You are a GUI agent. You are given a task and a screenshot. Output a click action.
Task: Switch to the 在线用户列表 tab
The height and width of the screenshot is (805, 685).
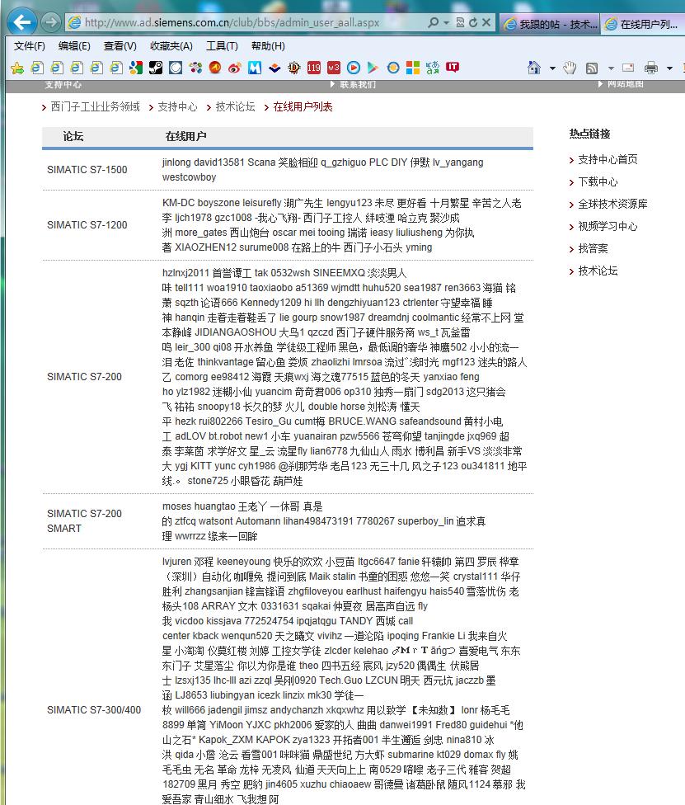pos(642,24)
